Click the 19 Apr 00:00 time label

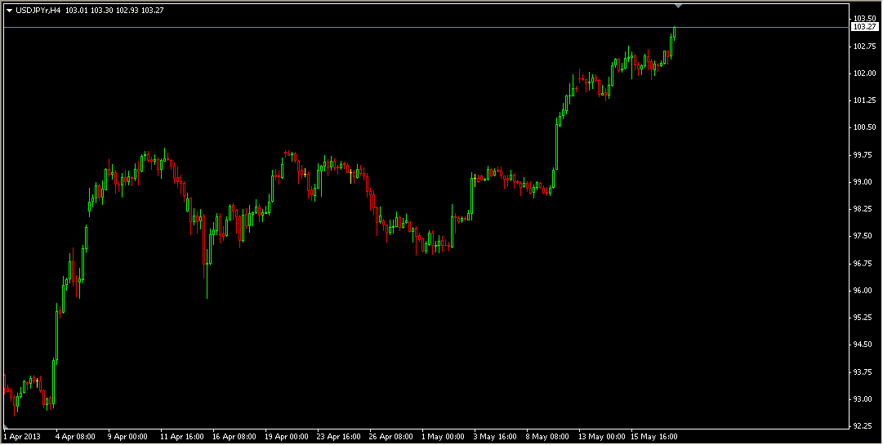(286, 437)
